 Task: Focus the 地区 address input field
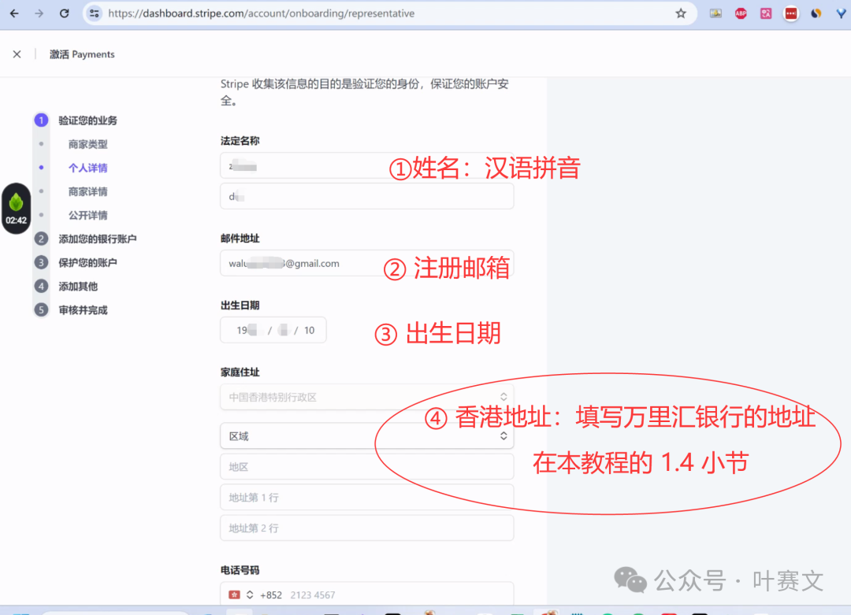point(366,467)
